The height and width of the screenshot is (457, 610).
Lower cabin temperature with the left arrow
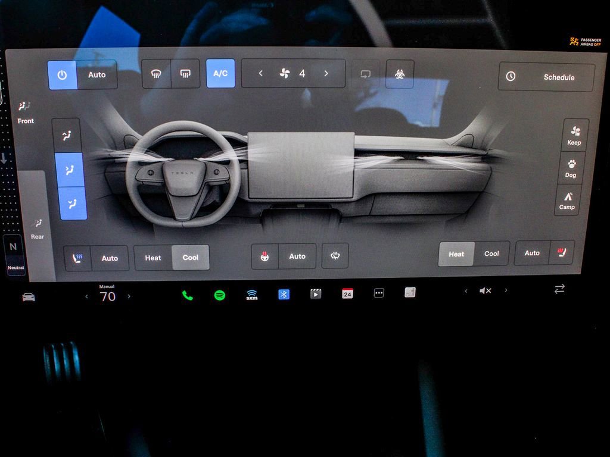(x=86, y=296)
